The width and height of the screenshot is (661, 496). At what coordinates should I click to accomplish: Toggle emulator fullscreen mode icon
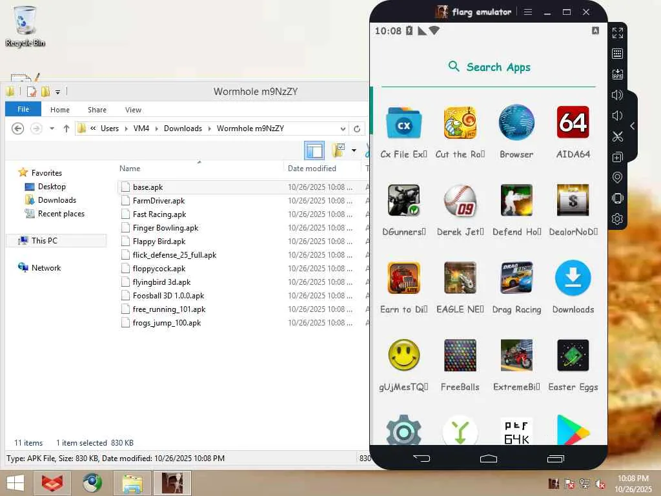click(x=618, y=33)
